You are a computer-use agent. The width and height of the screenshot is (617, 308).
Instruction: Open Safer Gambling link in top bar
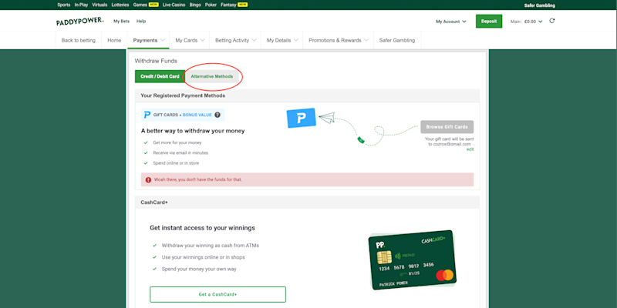[x=539, y=5]
